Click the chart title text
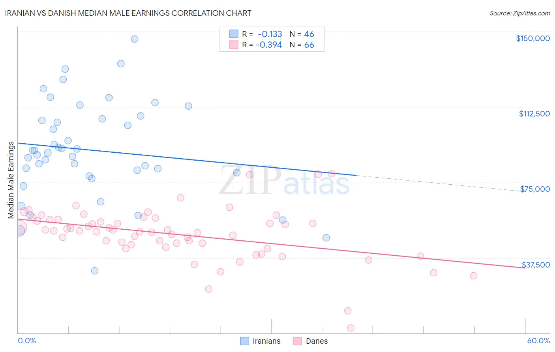 tap(128, 13)
